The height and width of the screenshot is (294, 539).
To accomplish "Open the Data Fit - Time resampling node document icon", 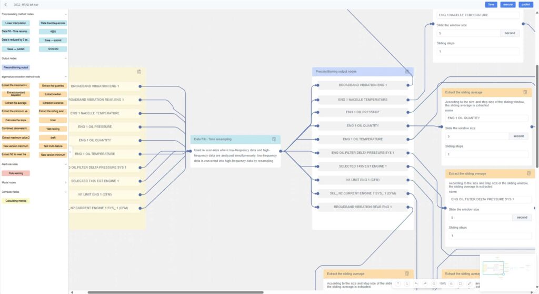I will click(x=274, y=139).
